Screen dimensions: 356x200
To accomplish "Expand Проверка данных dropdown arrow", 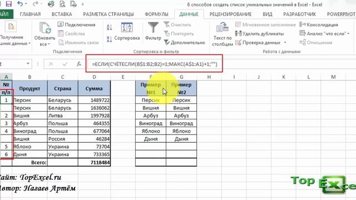I will (285, 42).
